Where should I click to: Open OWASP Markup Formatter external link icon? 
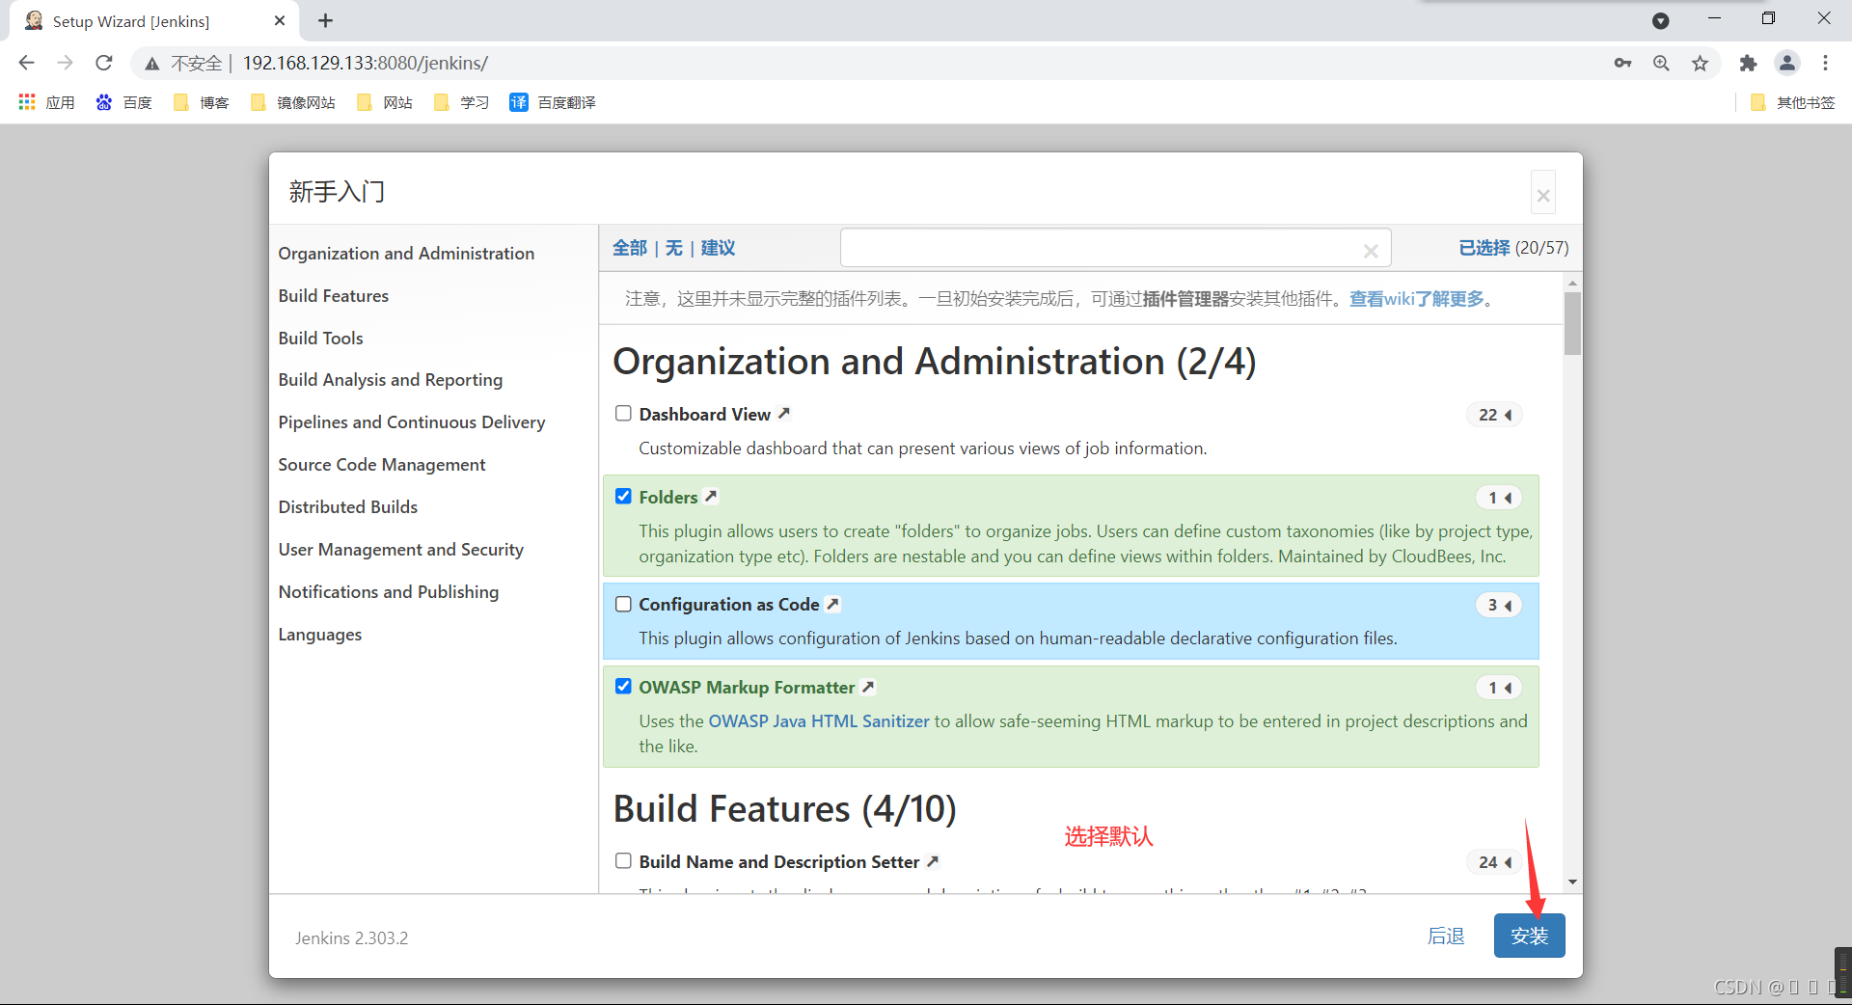[868, 687]
